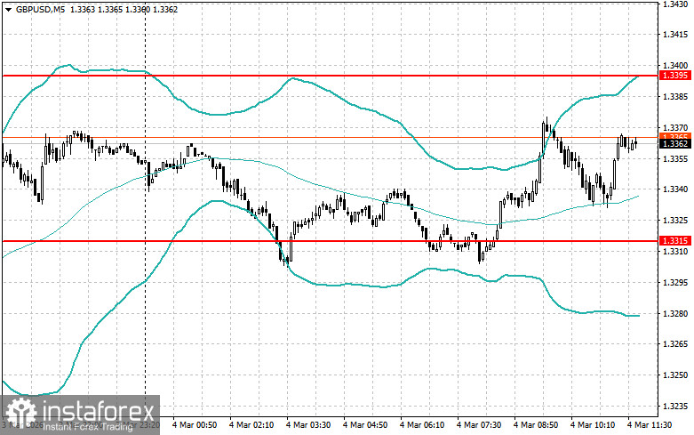Click the GBPUSD,M5 chart title text
The width and height of the screenshot is (694, 435).
(40, 9)
